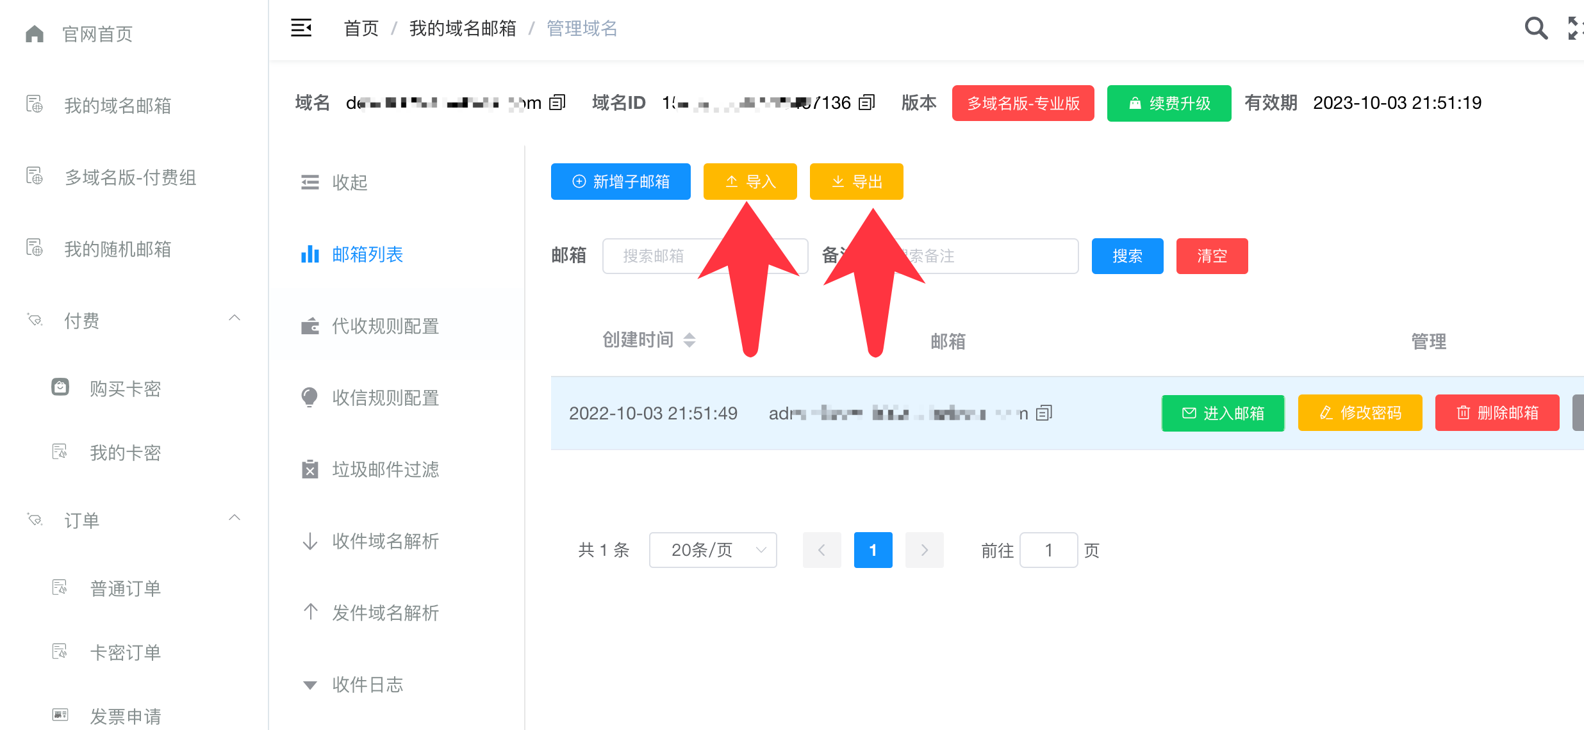
Task: Copy the admin mailbox address
Action: point(1044,413)
